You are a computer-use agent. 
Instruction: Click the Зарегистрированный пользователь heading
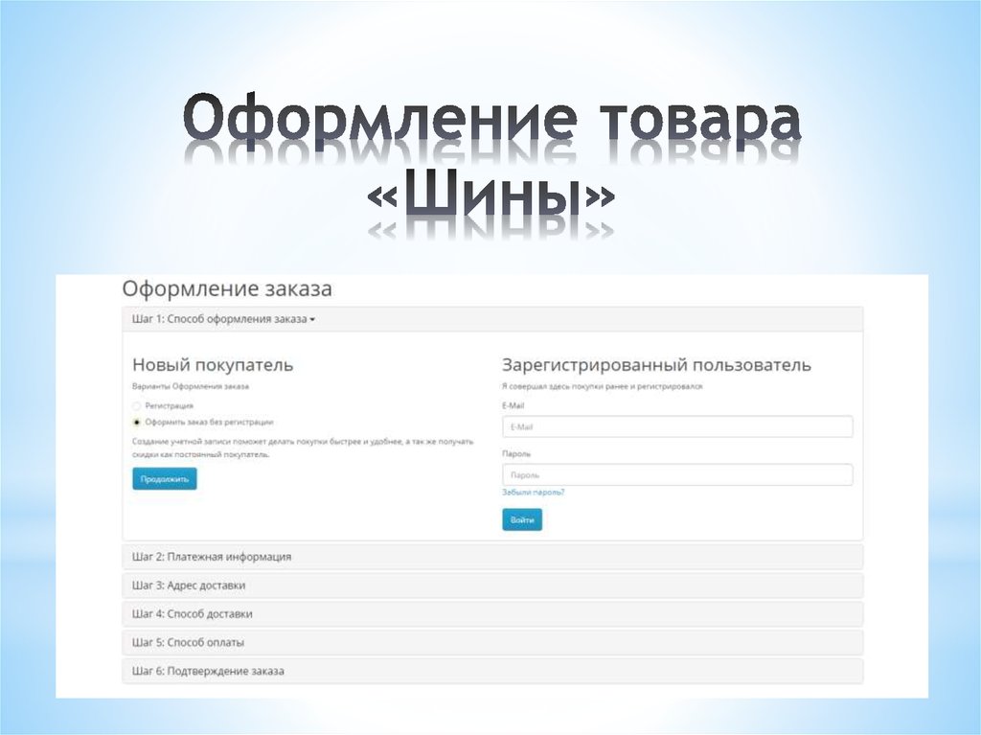point(657,363)
